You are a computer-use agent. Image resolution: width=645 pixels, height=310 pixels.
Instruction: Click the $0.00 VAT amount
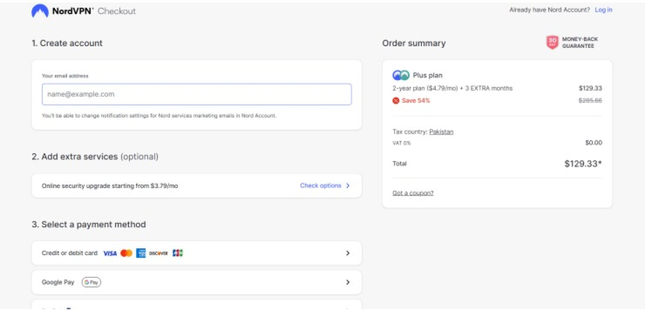[593, 143]
